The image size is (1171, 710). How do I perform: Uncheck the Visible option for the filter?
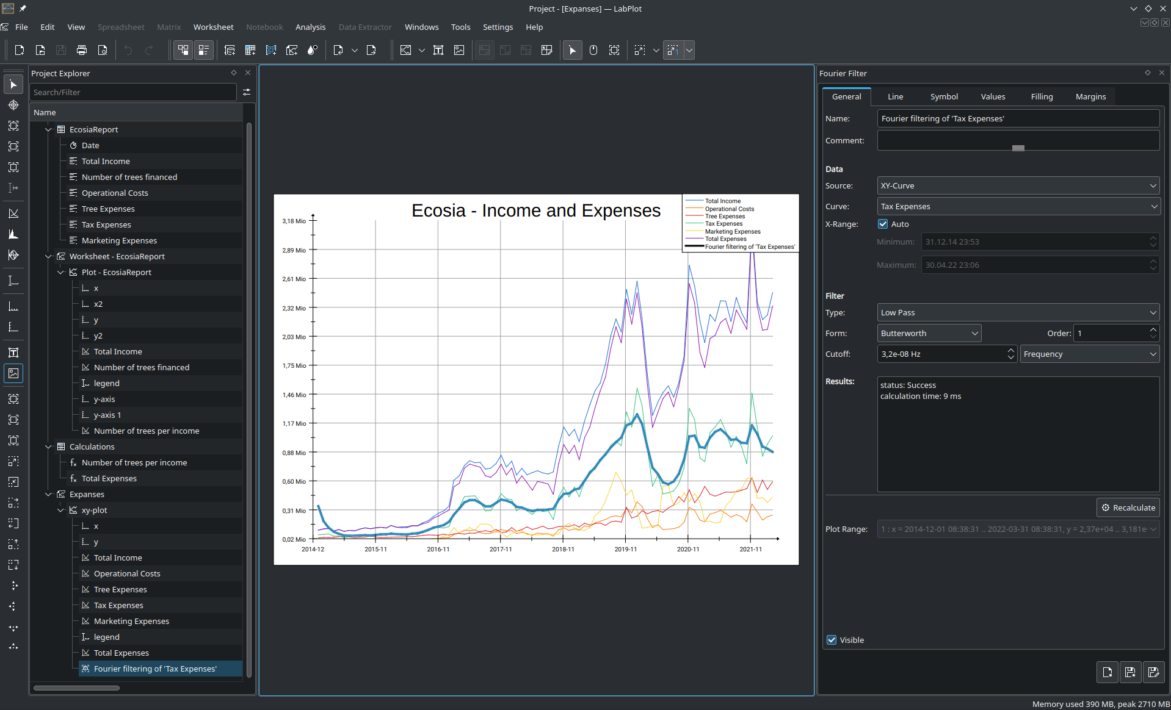(831, 640)
